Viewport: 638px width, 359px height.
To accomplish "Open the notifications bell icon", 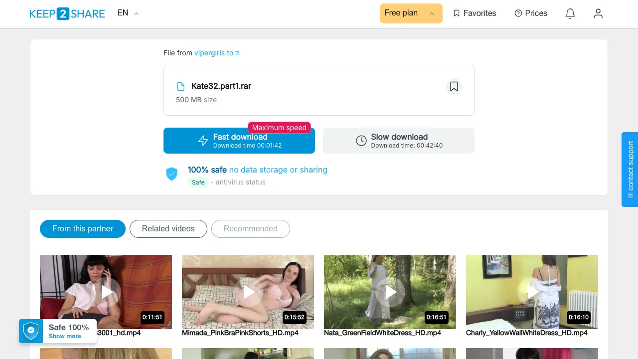I will (x=570, y=13).
